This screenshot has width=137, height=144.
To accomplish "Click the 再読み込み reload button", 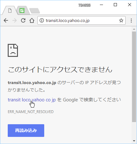I will pyautogui.click(x=26, y=130).
